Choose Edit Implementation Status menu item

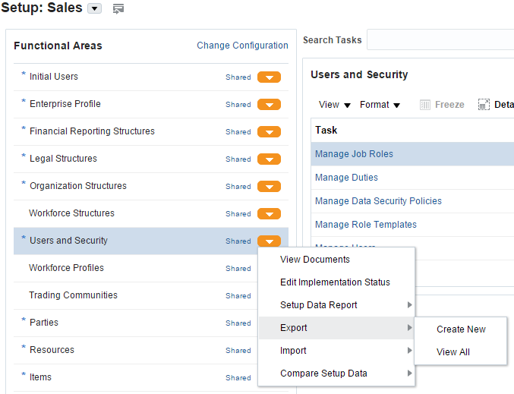point(335,282)
